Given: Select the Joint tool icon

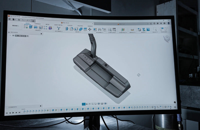Looking at the screenshot, I should point(99,30).
